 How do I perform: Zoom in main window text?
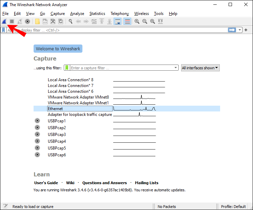point(137,21)
